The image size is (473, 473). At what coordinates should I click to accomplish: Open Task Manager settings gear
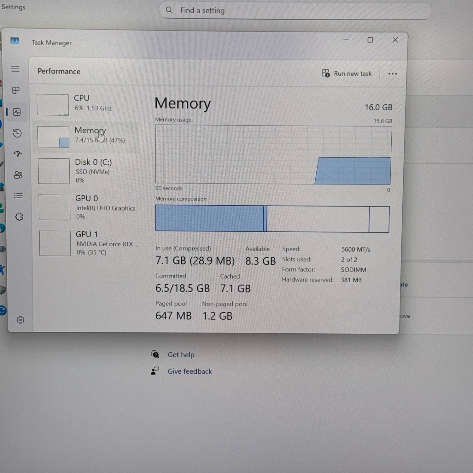coord(20,320)
